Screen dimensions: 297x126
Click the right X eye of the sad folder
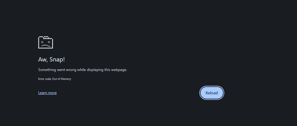pyautogui.click(x=49, y=42)
